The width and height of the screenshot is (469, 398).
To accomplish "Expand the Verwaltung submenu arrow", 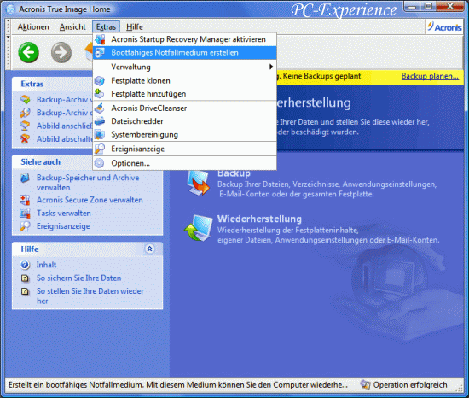I will (271, 67).
